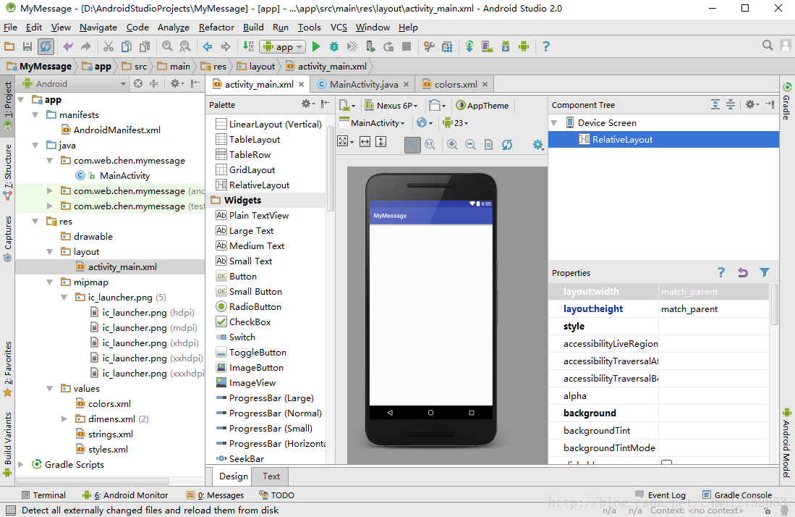Expand Gradle Scripts node
This screenshot has height=517, width=795.
[x=21, y=464]
